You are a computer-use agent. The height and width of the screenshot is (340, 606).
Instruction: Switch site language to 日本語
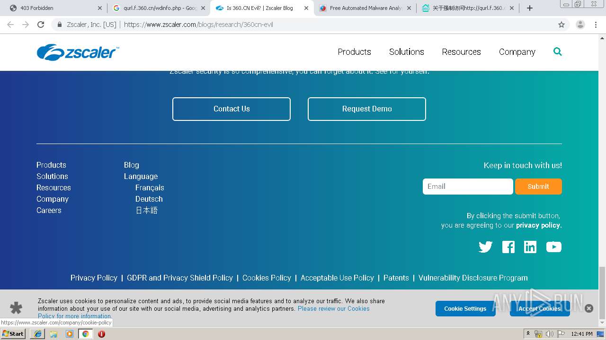coord(147,210)
